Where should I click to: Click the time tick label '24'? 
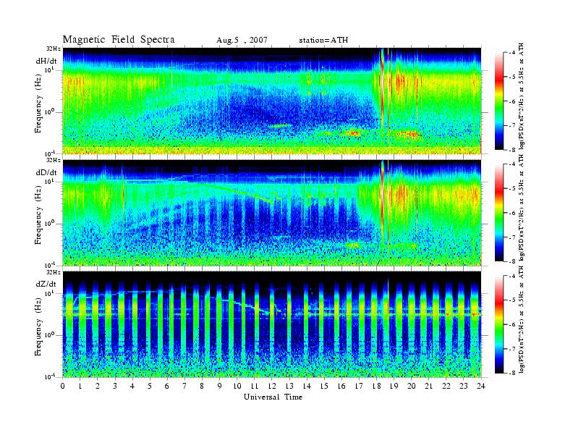coord(481,386)
